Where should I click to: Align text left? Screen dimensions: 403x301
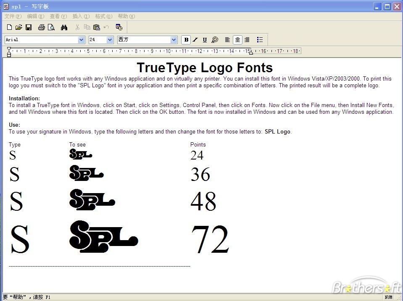click(x=227, y=40)
